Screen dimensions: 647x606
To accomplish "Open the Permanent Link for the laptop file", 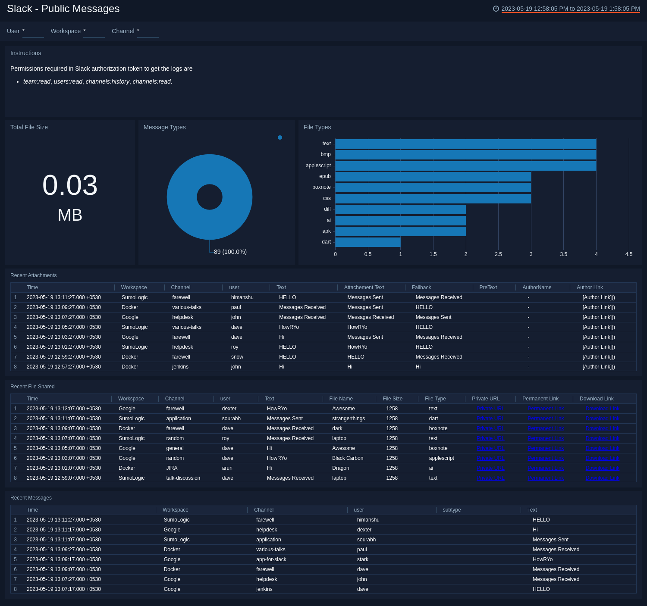I will tap(546, 438).
